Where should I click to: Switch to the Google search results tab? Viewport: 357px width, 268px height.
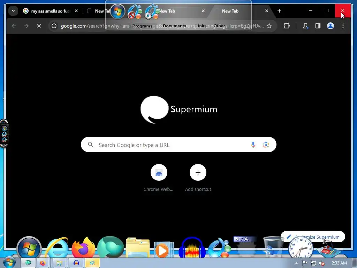(51, 11)
